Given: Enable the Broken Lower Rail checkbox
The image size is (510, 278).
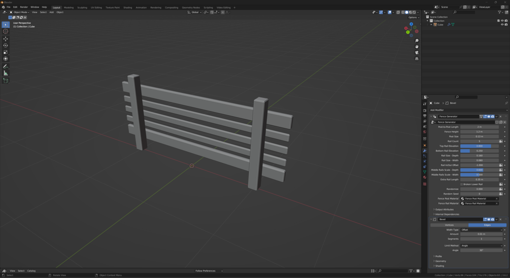Looking at the screenshot, I should pos(461,184).
